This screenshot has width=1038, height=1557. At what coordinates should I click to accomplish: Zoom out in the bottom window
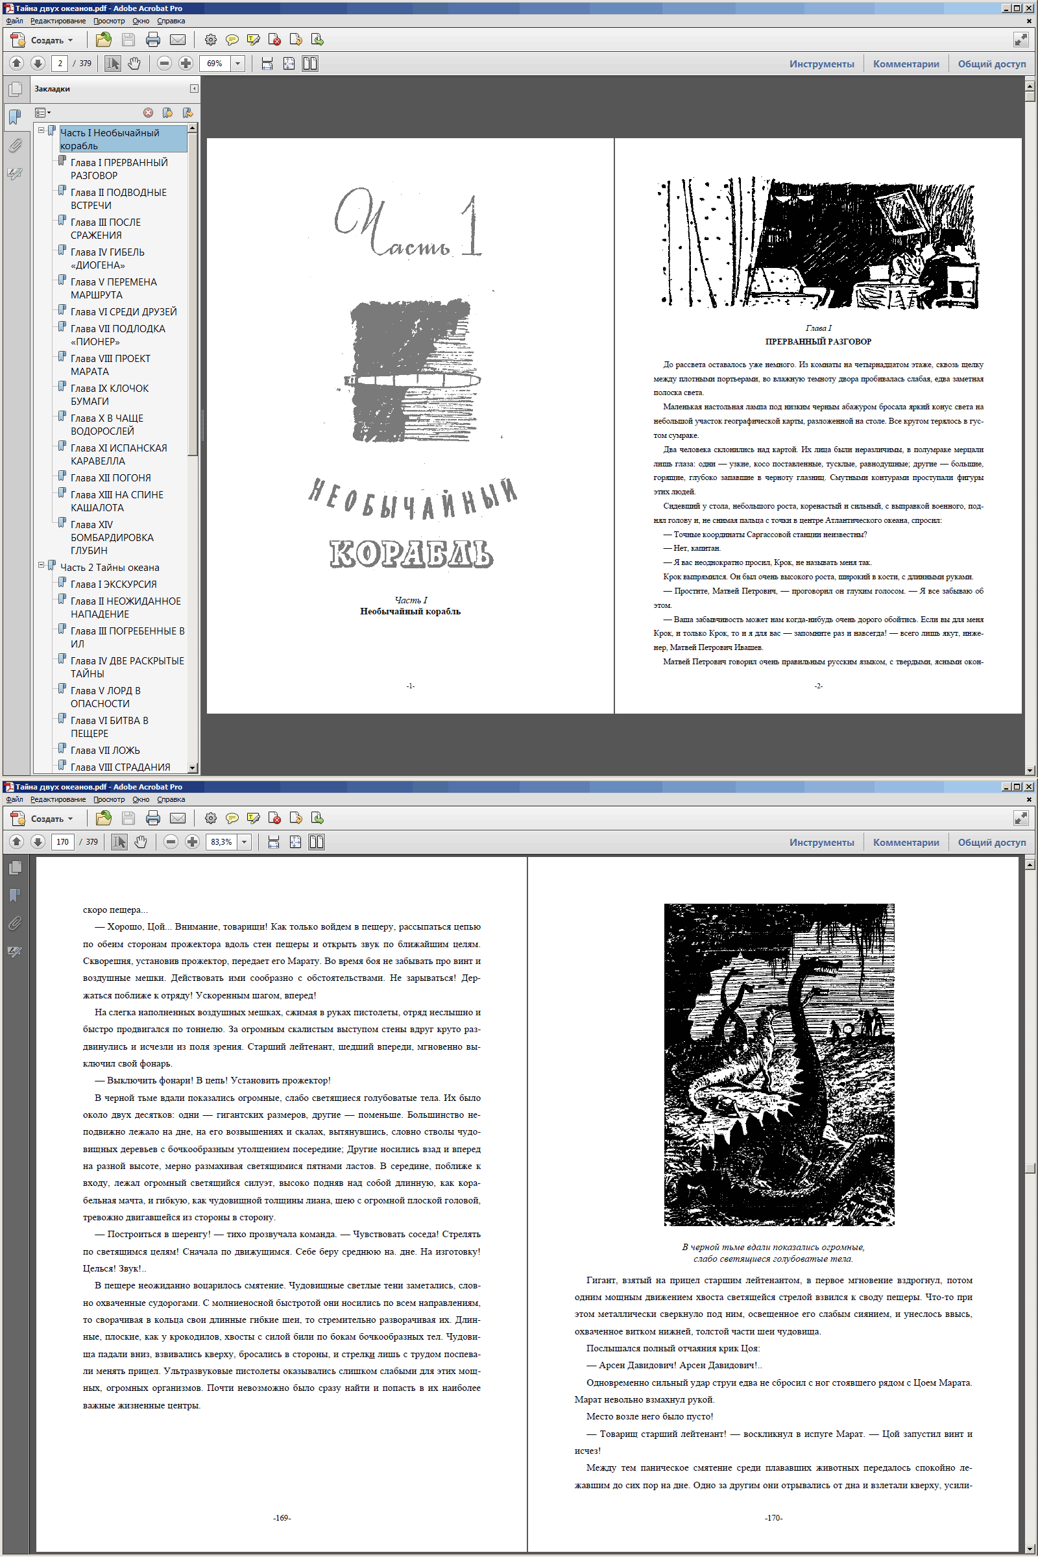171,841
